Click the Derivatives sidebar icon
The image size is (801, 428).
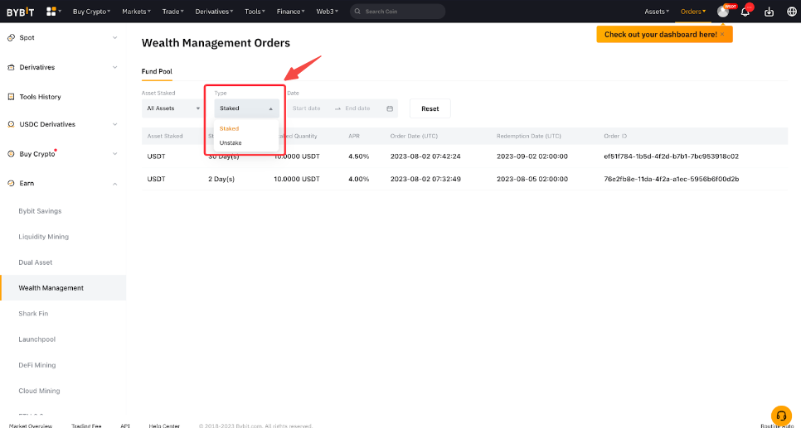(11, 67)
